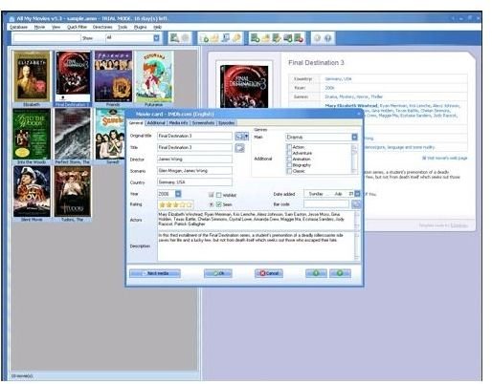
Task: Click the search box in the main toolbar
Action: coord(47,38)
